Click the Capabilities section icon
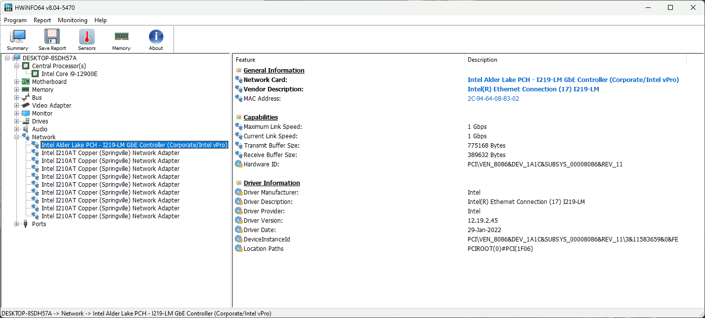The height and width of the screenshot is (318, 705). pos(239,118)
